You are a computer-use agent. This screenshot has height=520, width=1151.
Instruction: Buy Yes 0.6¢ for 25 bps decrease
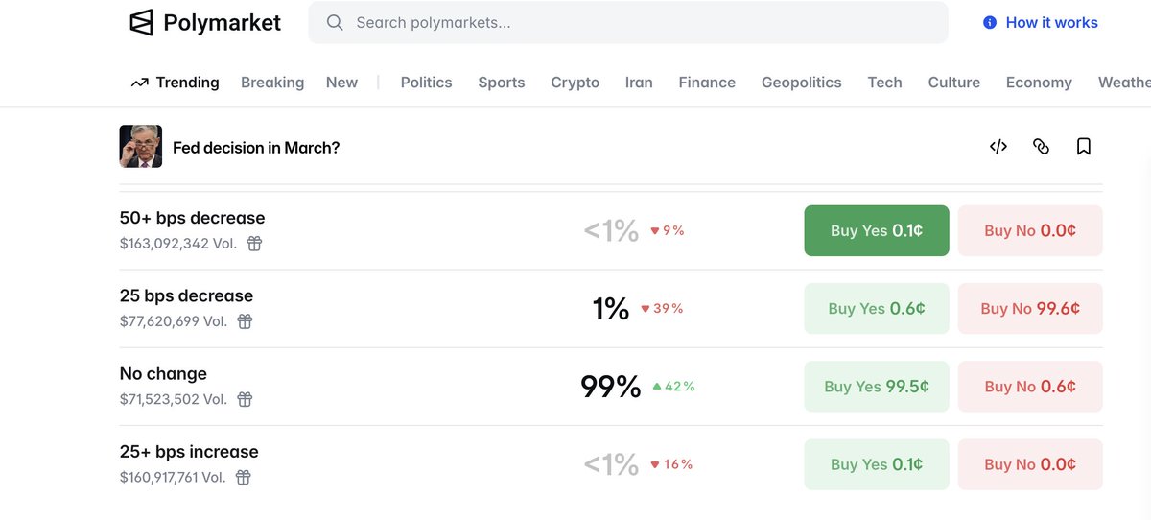[x=877, y=308]
